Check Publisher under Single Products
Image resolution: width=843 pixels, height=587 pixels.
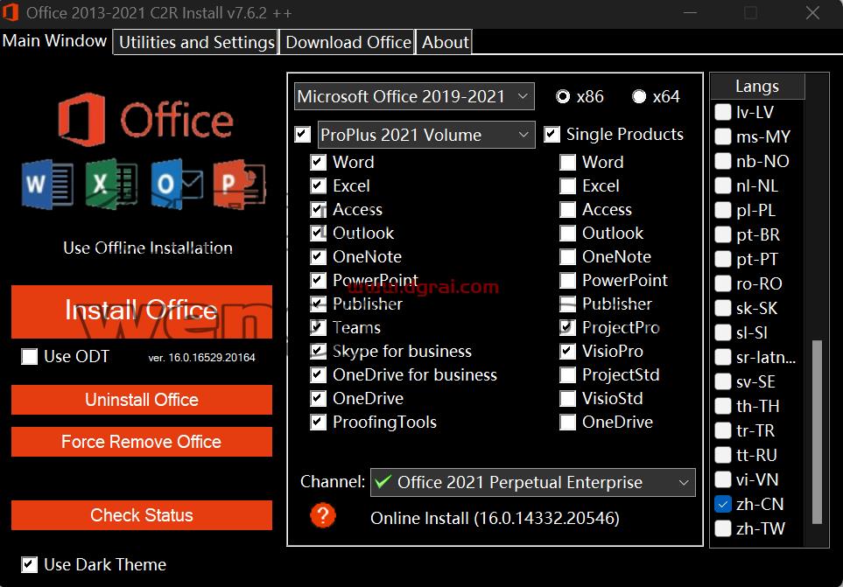568,304
